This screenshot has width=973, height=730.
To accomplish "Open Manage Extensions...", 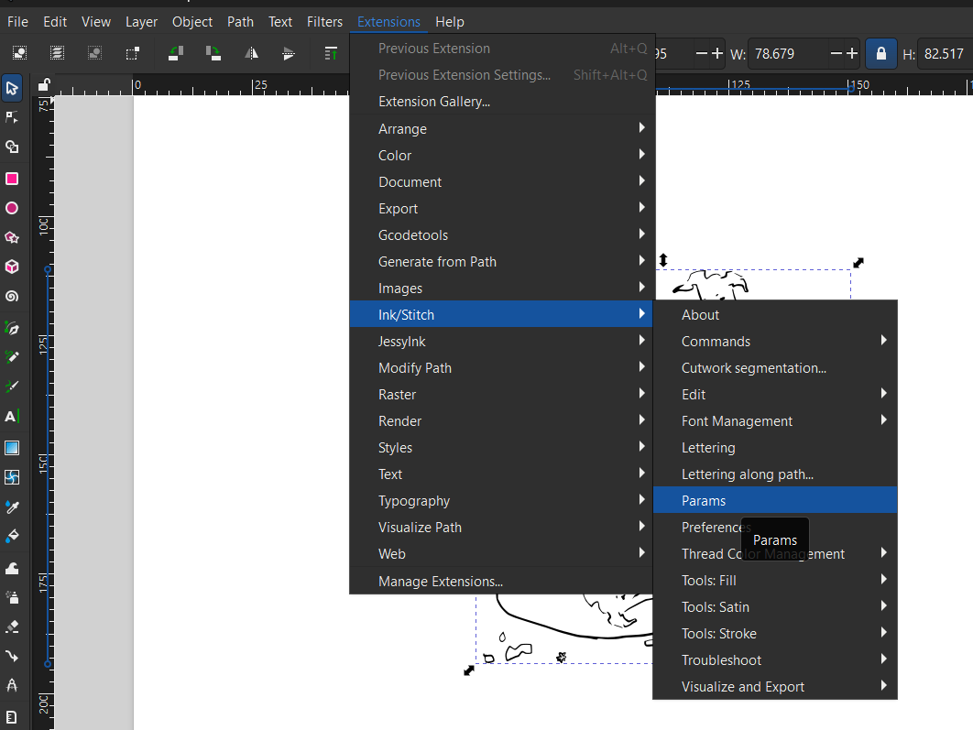I will [441, 581].
